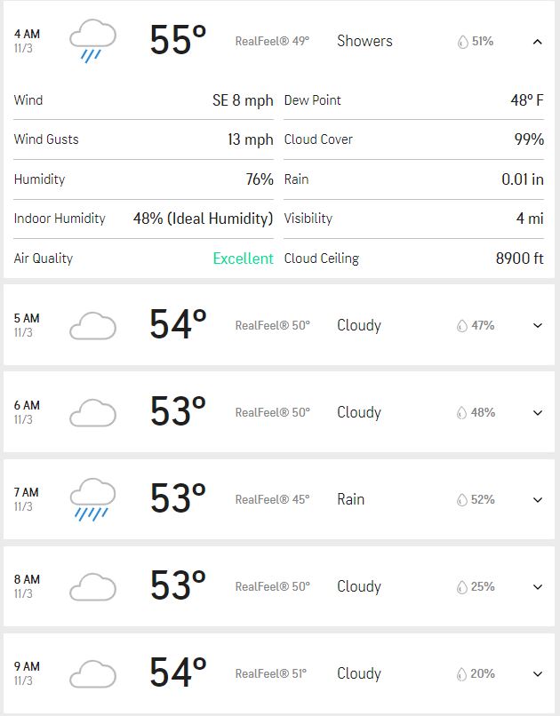
Task: Click the Showers condition text
Action: pyautogui.click(x=364, y=41)
